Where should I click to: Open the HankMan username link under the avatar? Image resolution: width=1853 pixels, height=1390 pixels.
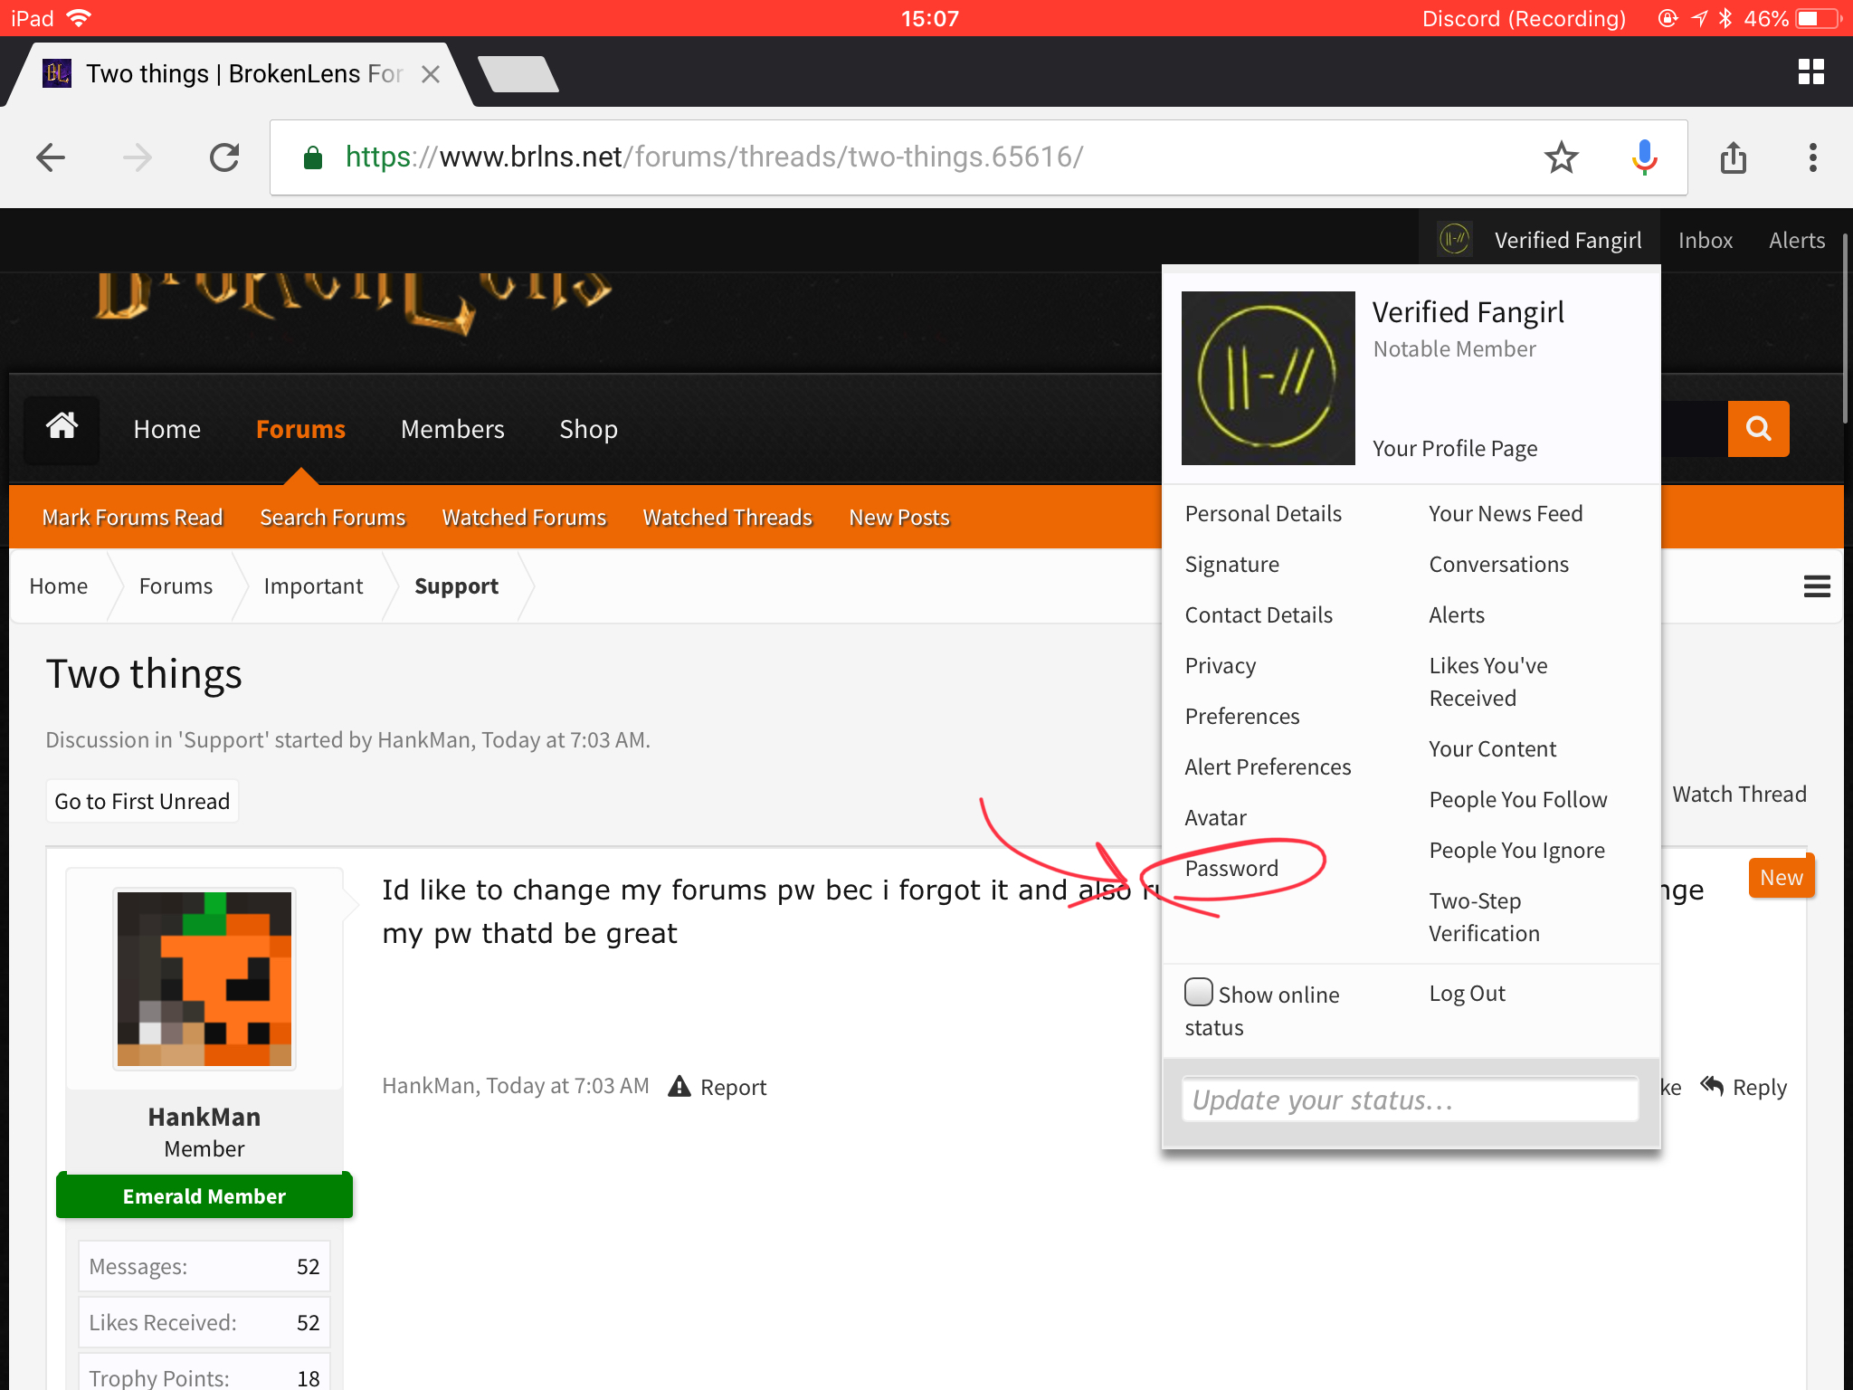(x=204, y=1117)
